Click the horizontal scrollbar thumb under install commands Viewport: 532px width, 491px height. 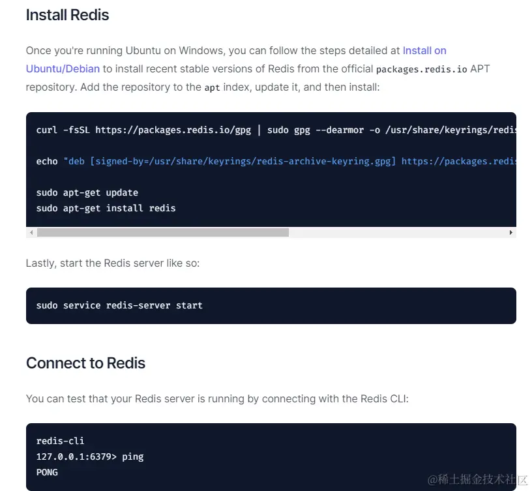[163, 232]
